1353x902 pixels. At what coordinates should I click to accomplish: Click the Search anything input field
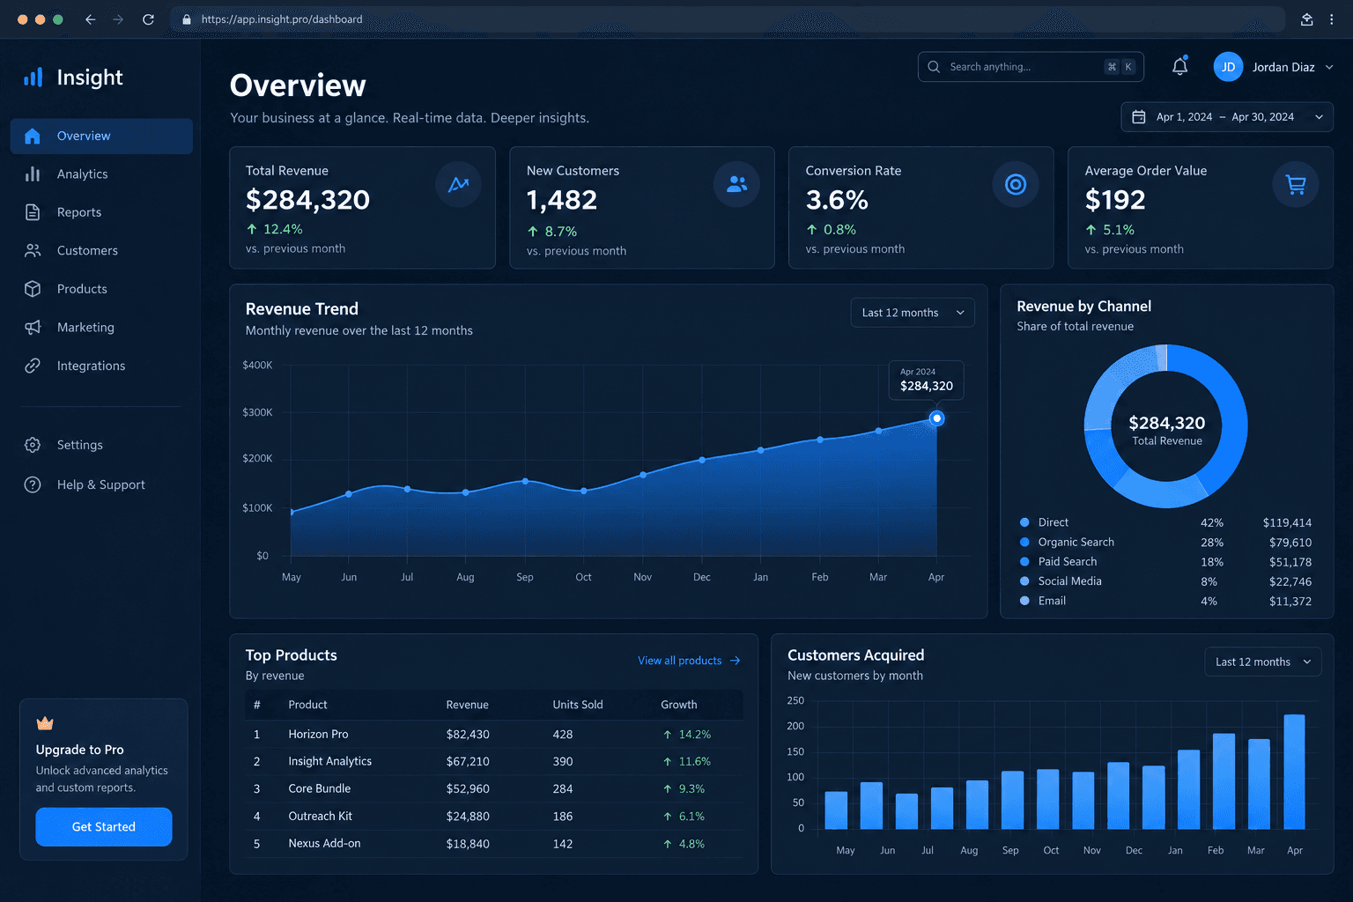tap(1031, 67)
